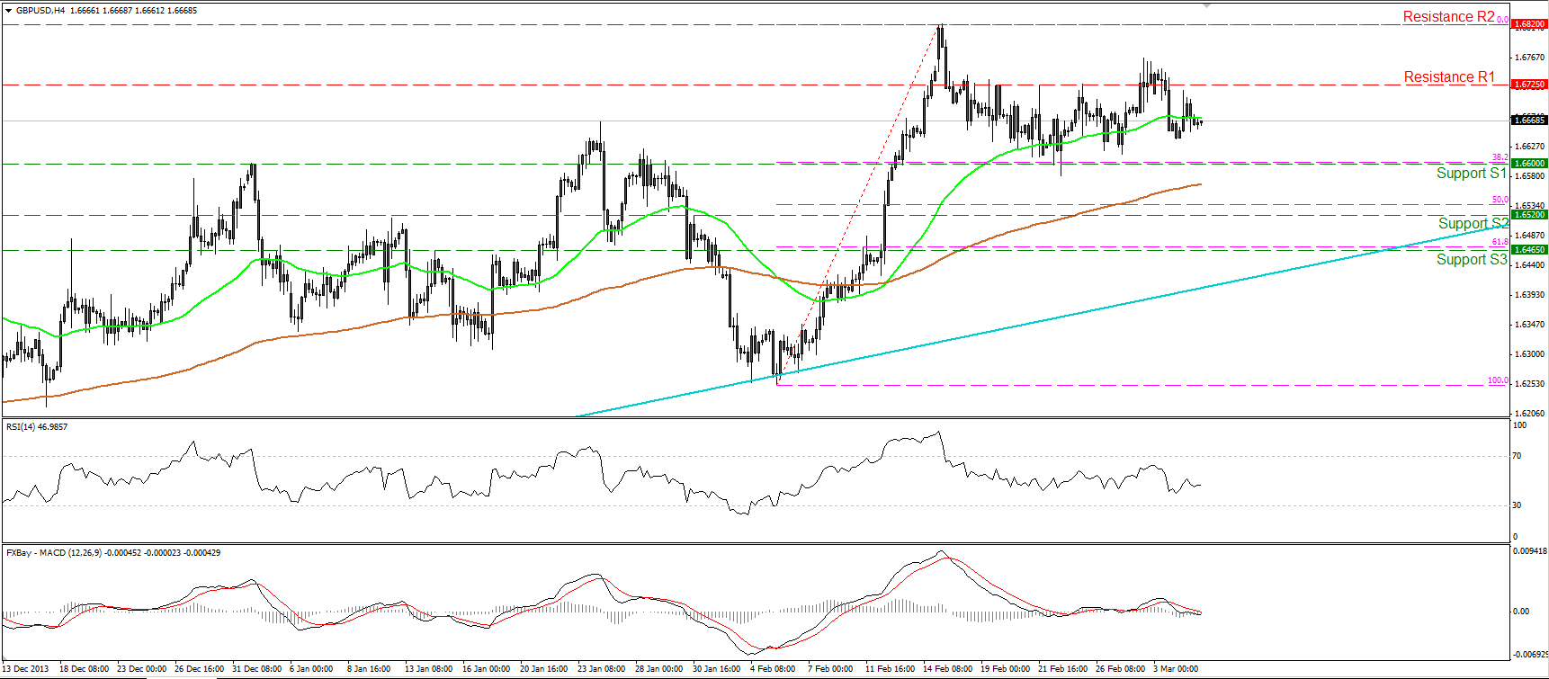Click the 3 Mar 00:00 time axis label

coord(1176,669)
